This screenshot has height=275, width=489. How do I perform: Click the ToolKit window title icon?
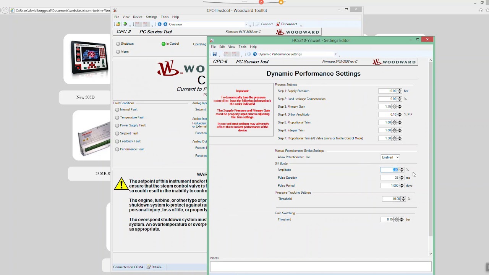(115, 10)
